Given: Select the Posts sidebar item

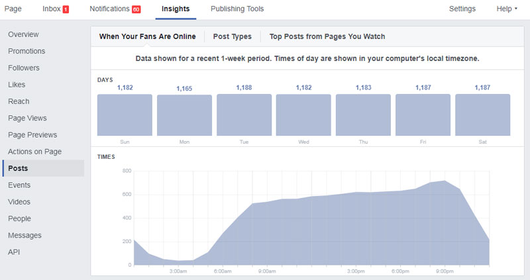Looking at the screenshot, I should [x=43, y=168].
